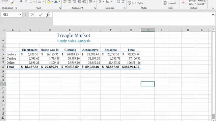Screen dimensions: 216x121
Task: Open Clipboard dialog launcher
Action: 16,8
